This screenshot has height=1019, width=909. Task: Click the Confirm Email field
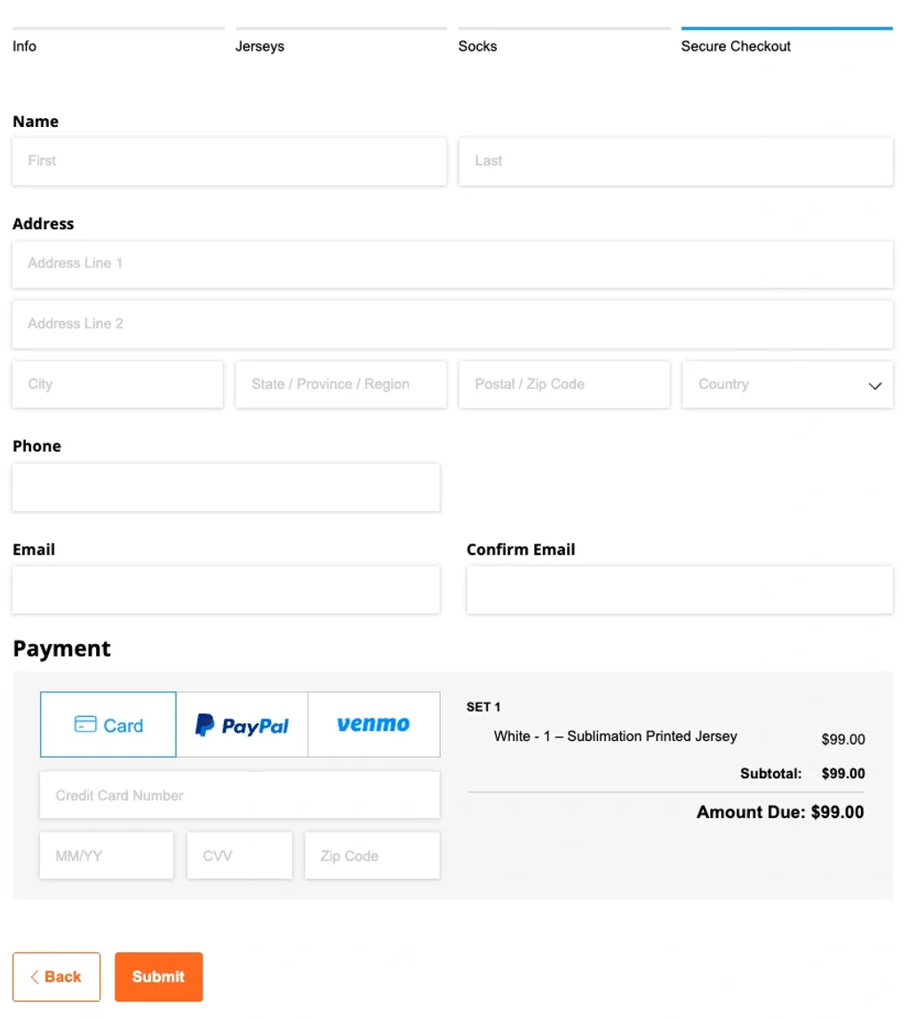[680, 590]
